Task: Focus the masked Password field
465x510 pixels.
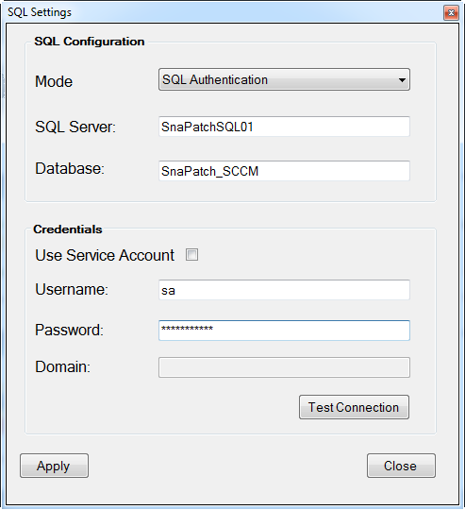Action: (284, 331)
